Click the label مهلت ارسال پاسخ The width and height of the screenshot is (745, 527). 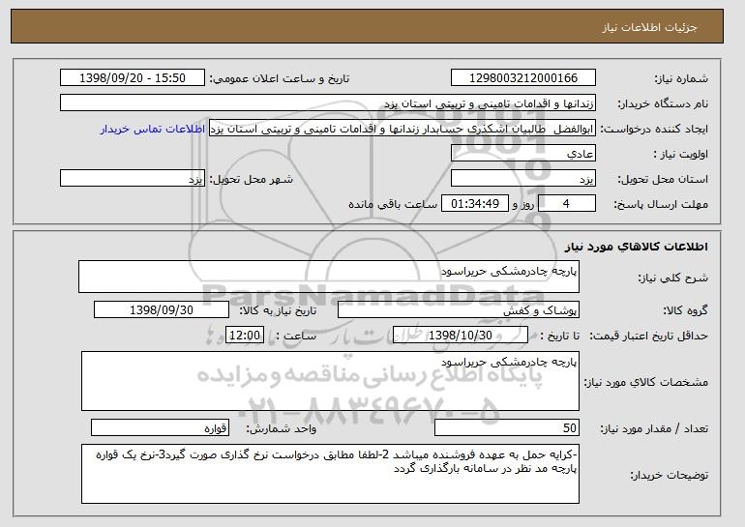click(661, 204)
